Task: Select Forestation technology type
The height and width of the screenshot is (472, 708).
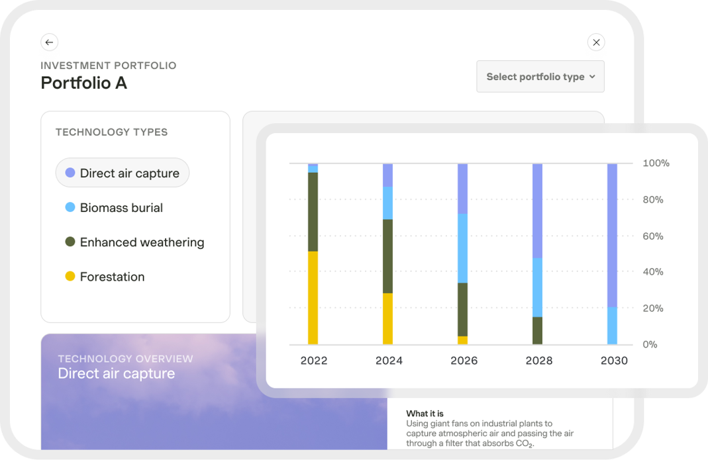Action: coord(105,277)
